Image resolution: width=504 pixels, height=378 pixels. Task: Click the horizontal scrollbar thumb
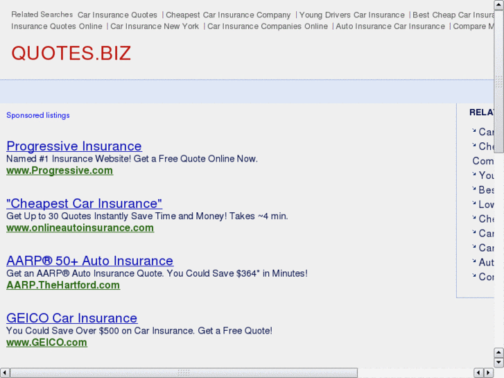[x=184, y=373]
